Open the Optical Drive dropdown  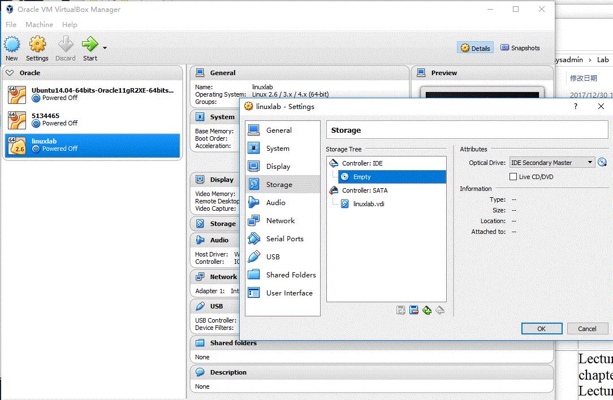point(552,163)
